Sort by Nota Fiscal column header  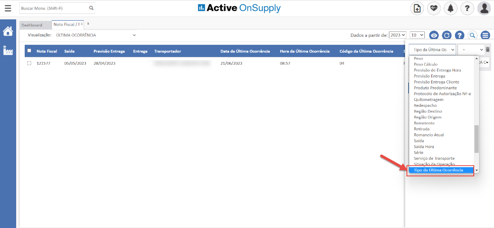point(47,51)
